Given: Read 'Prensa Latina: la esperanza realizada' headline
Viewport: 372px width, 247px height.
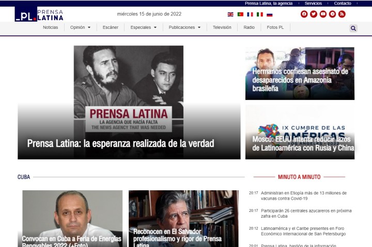Looking at the screenshot, I should point(120,143).
